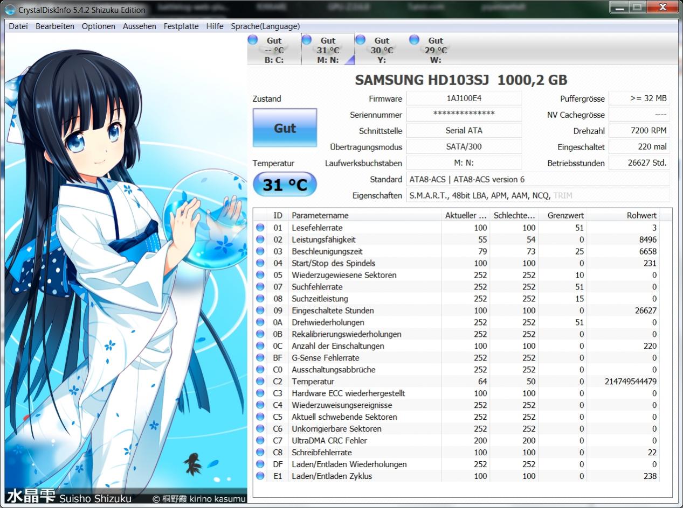Click the ID column header
Viewport: 683px width, 508px height.
coord(278,215)
